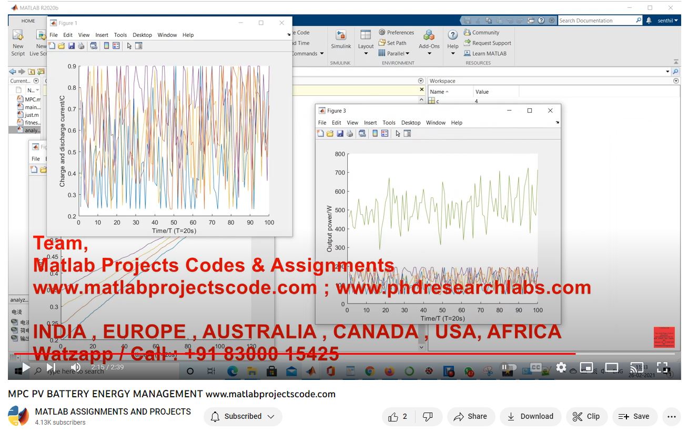Open the Tools menu in Figure 1
The height and width of the screenshot is (432, 688).
(x=120, y=35)
